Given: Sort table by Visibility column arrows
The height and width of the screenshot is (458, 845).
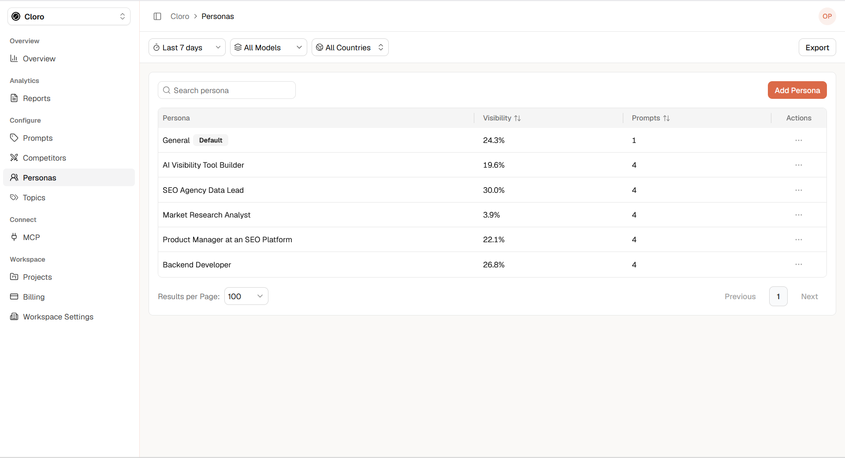Looking at the screenshot, I should coord(517,118).
